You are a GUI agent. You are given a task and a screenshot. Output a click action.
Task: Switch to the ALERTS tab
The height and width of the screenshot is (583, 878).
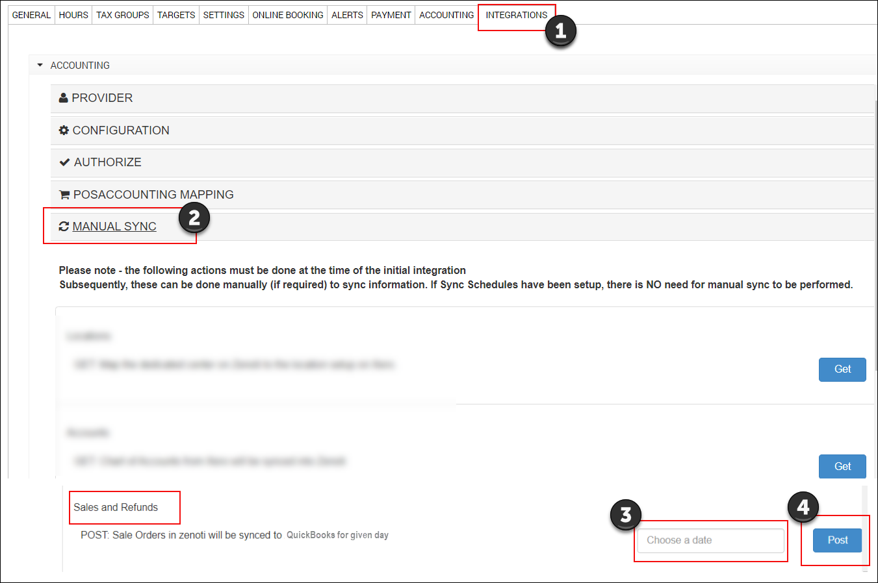coord(347,15)
